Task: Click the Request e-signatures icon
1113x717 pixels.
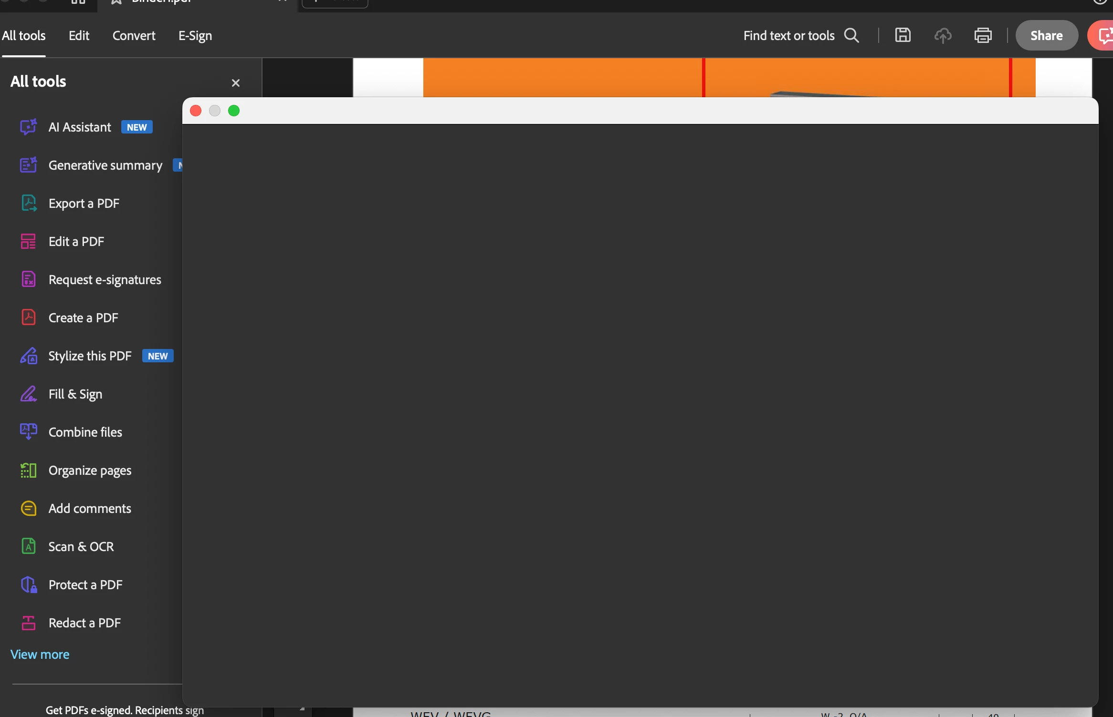Action: pyautogui.click(x=28, y=279)
